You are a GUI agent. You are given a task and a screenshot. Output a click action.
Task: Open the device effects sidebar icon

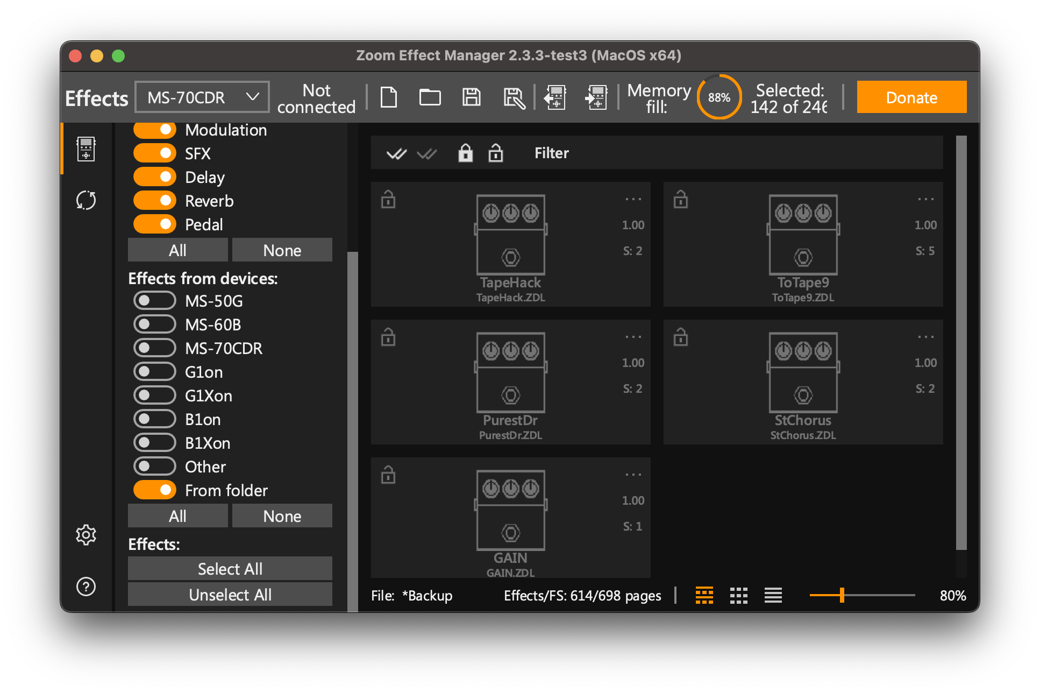pyautogui.click(x=86, y=149)
